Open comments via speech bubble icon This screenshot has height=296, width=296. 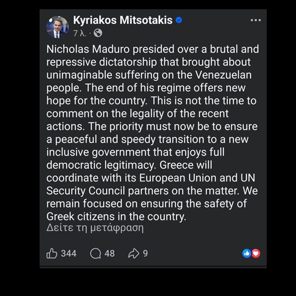[95, 253]
